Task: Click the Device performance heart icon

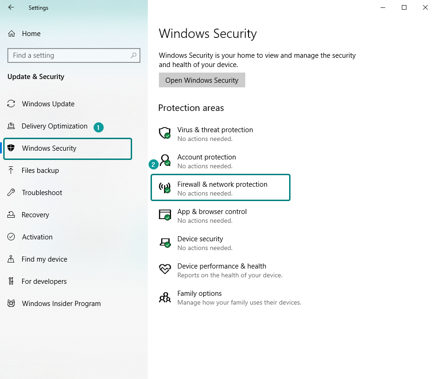Action: pyautogui.click(x=165, y=269)
